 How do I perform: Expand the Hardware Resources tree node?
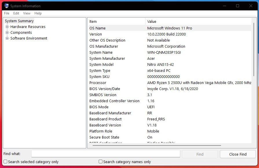(7, 27)
